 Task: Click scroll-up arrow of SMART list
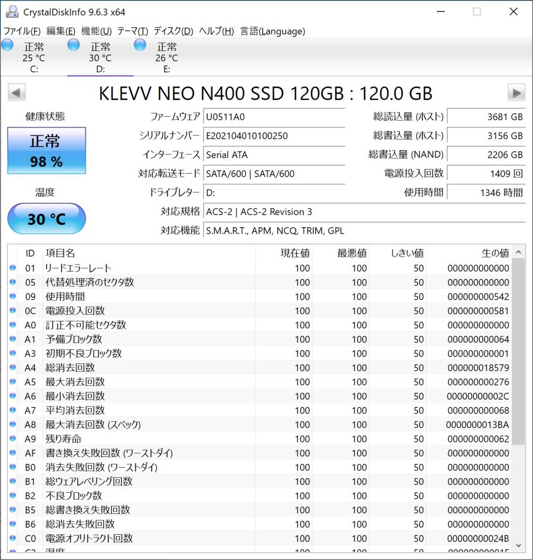coord(518,252)
